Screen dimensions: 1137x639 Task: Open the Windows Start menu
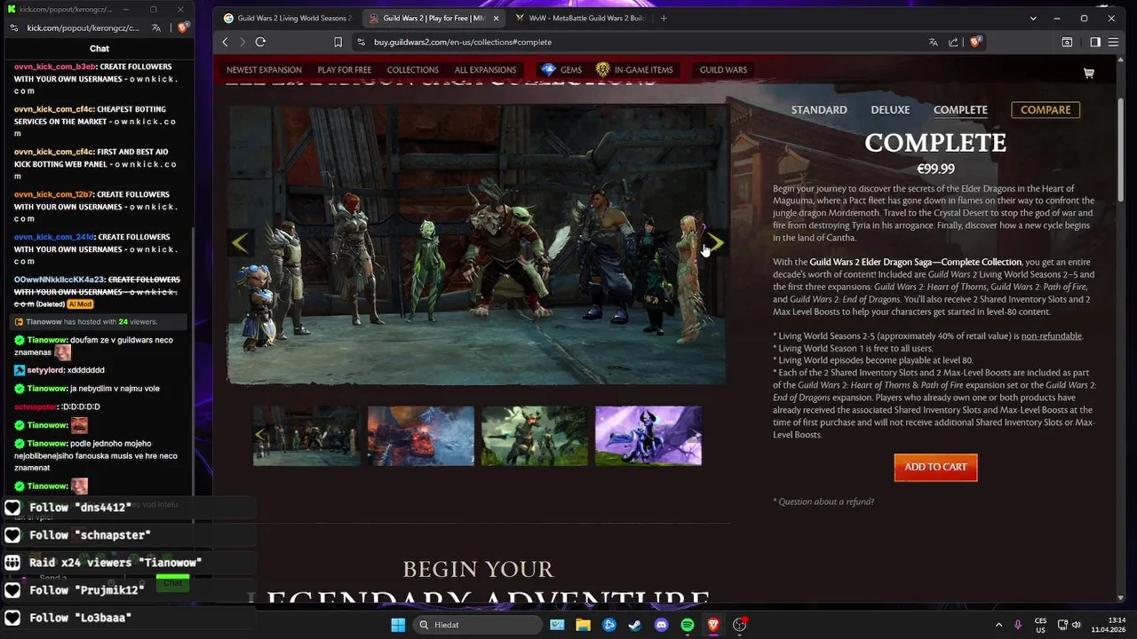click(398, 625)
